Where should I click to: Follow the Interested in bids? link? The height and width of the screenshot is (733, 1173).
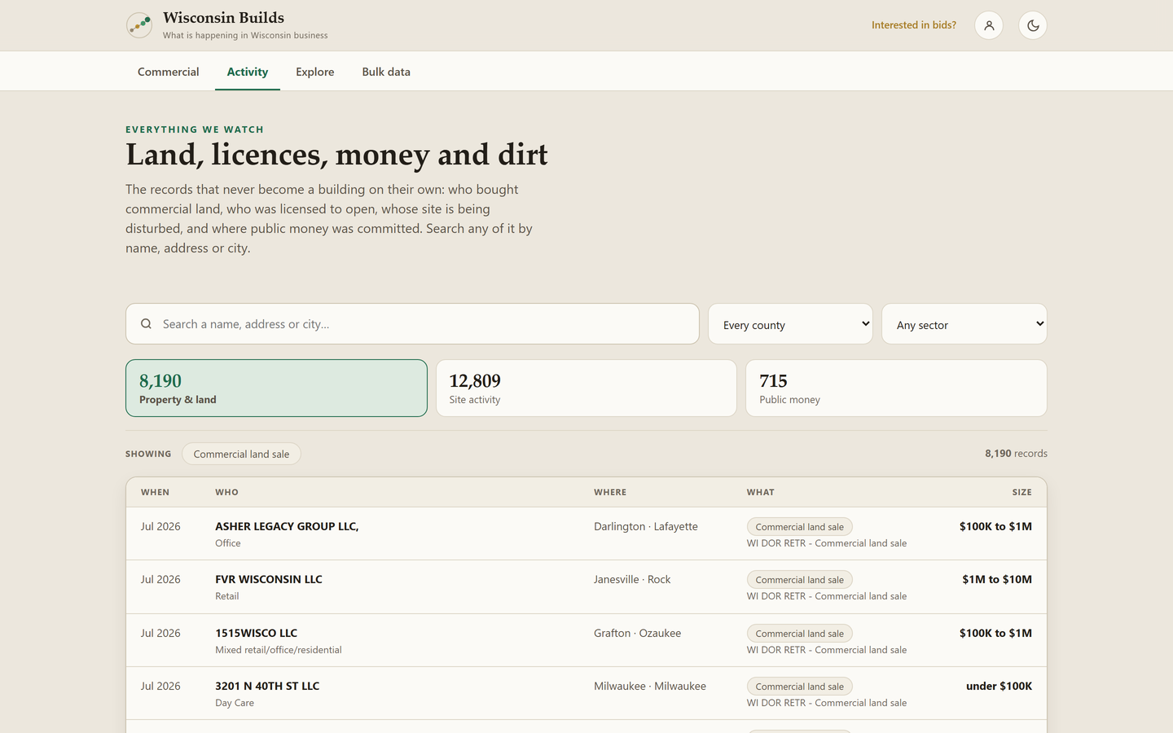914,25
